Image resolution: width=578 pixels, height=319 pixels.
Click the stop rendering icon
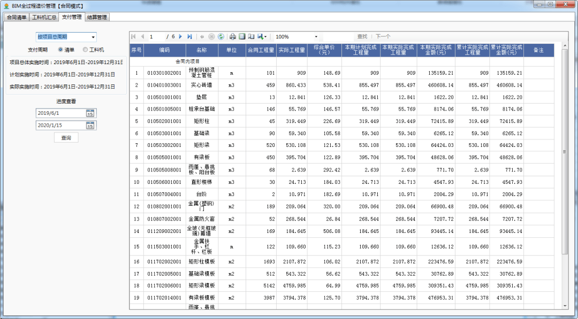pyautogui.click(x=211, y=36)
